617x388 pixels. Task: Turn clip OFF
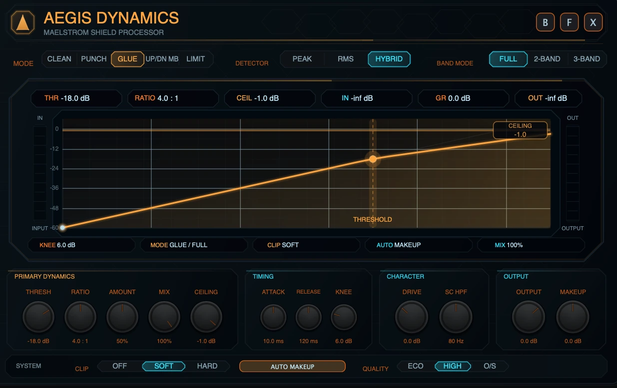pyautogui.click(x=120, y=366)
